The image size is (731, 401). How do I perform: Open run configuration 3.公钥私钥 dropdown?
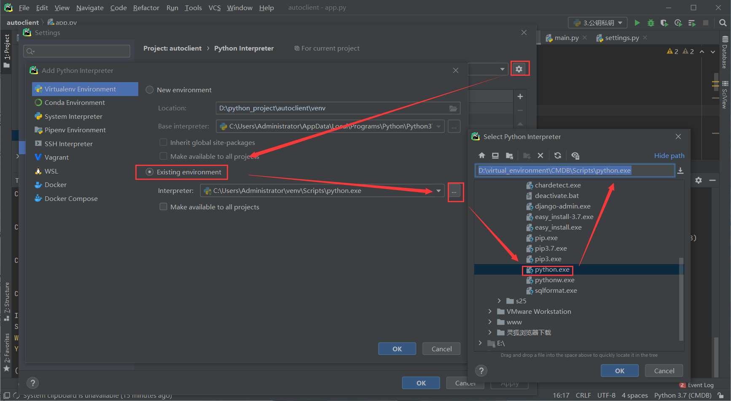point(598,23)
